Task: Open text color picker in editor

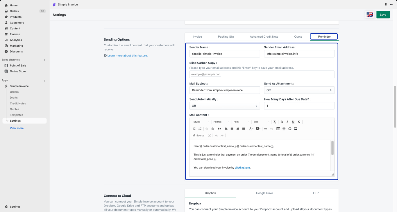Action: 251,129
